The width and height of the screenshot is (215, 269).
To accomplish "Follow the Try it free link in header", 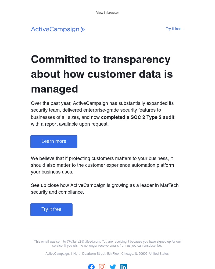I will [173, 29].
